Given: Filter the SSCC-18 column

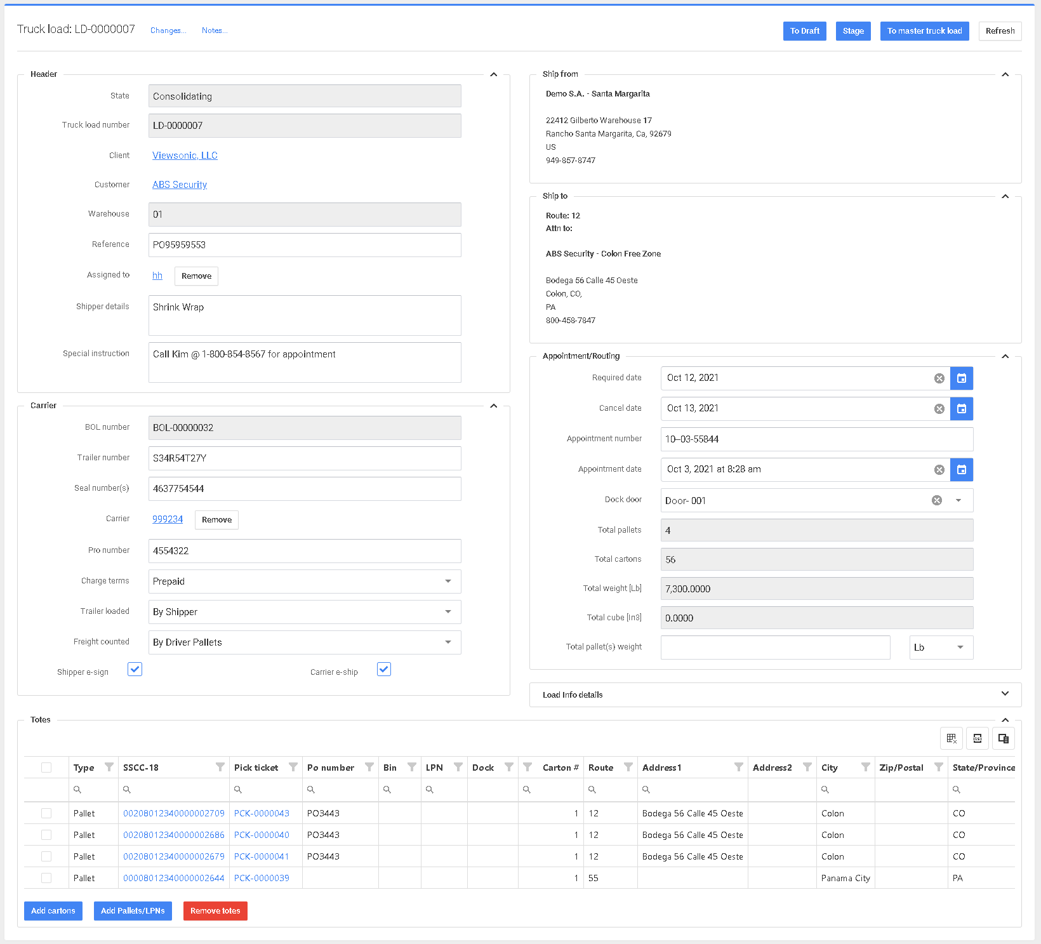Looking at the screenshot, I should pyautogui.click(x=220, y=768).
